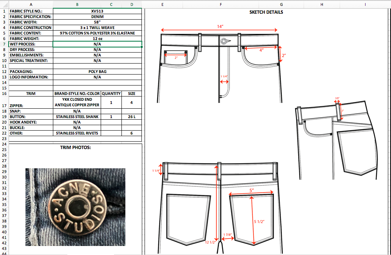Select the side view jeans sketch
The height and width of the screenshot is (255, 391).
(x=337, y=138)
